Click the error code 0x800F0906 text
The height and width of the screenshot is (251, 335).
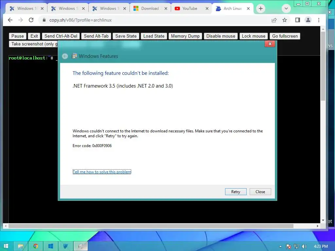click(92, 146)
